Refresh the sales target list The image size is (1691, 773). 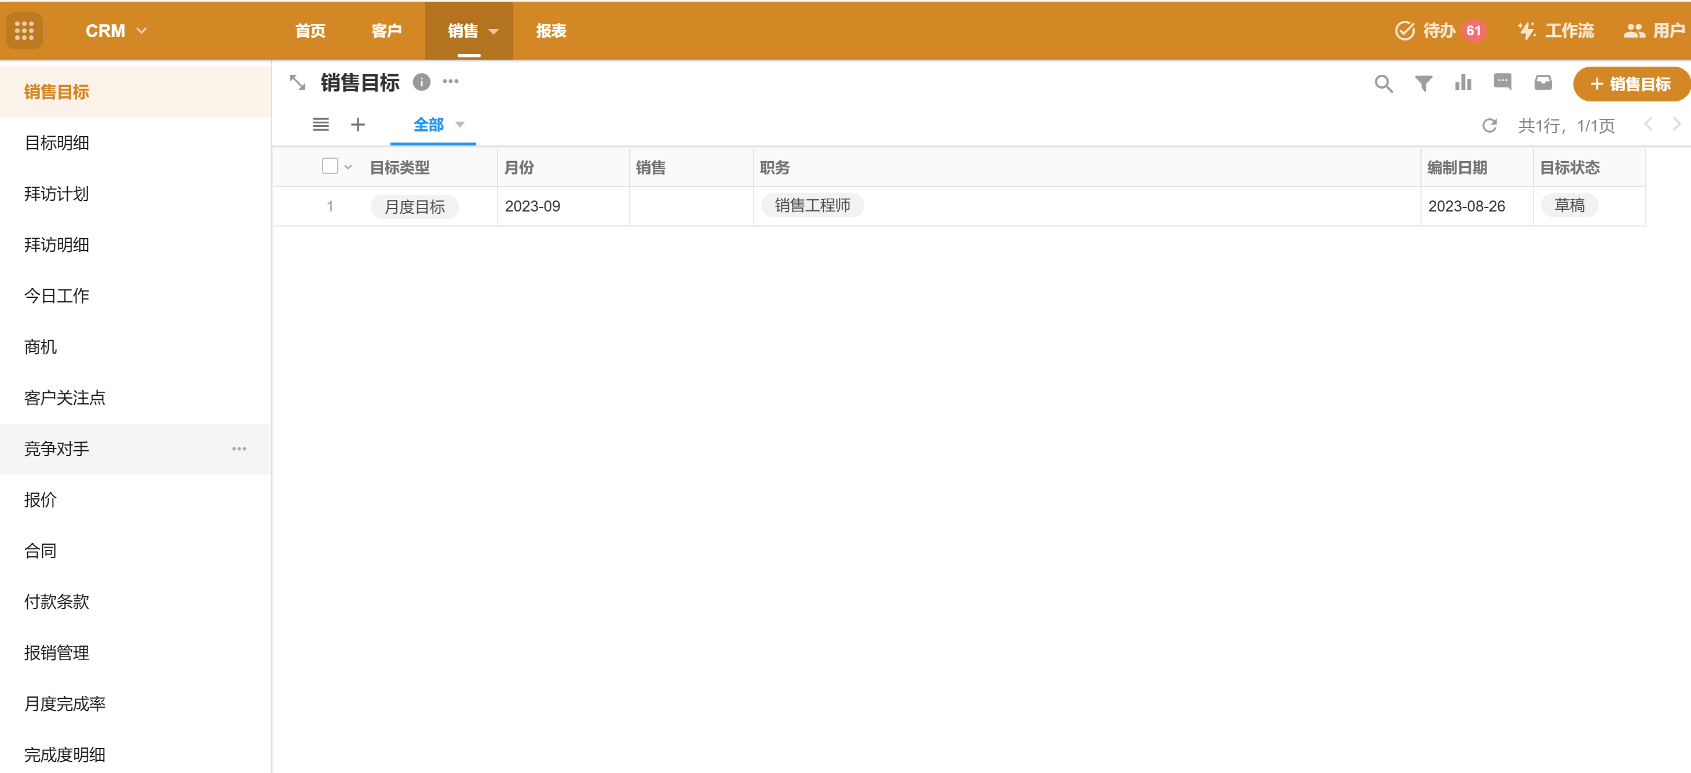pyautogui.click(x=1489, y=125)
